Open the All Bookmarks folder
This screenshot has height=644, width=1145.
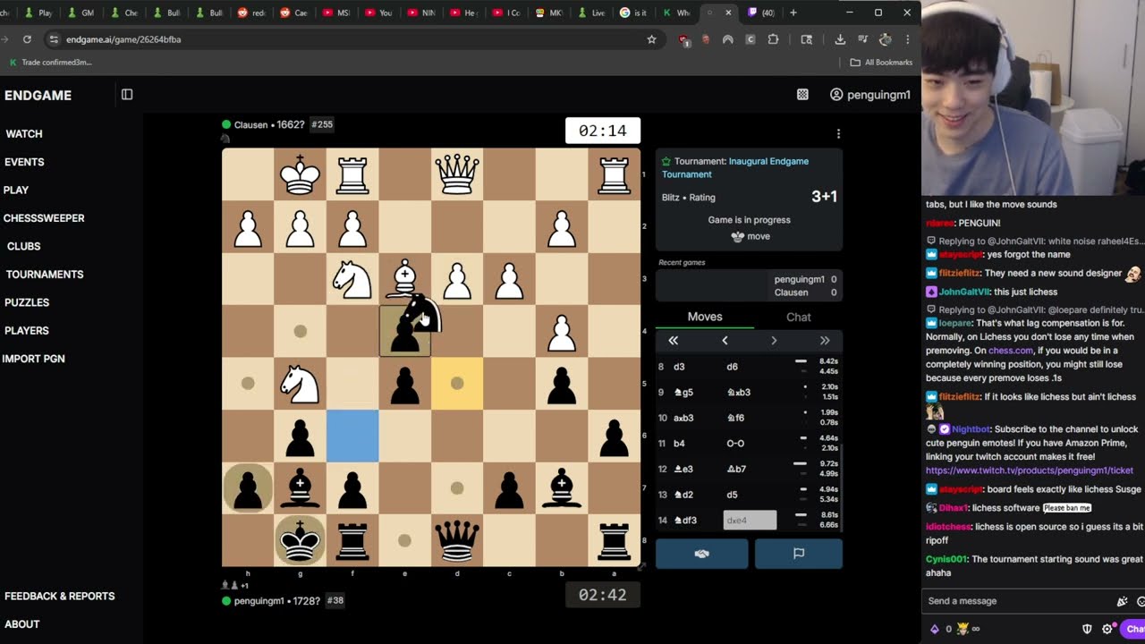click(881, 63)
